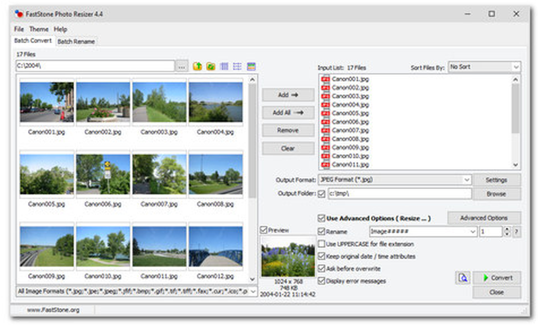
Task: Click the input list scrollbar down arrow
Action: click(515, 165)
